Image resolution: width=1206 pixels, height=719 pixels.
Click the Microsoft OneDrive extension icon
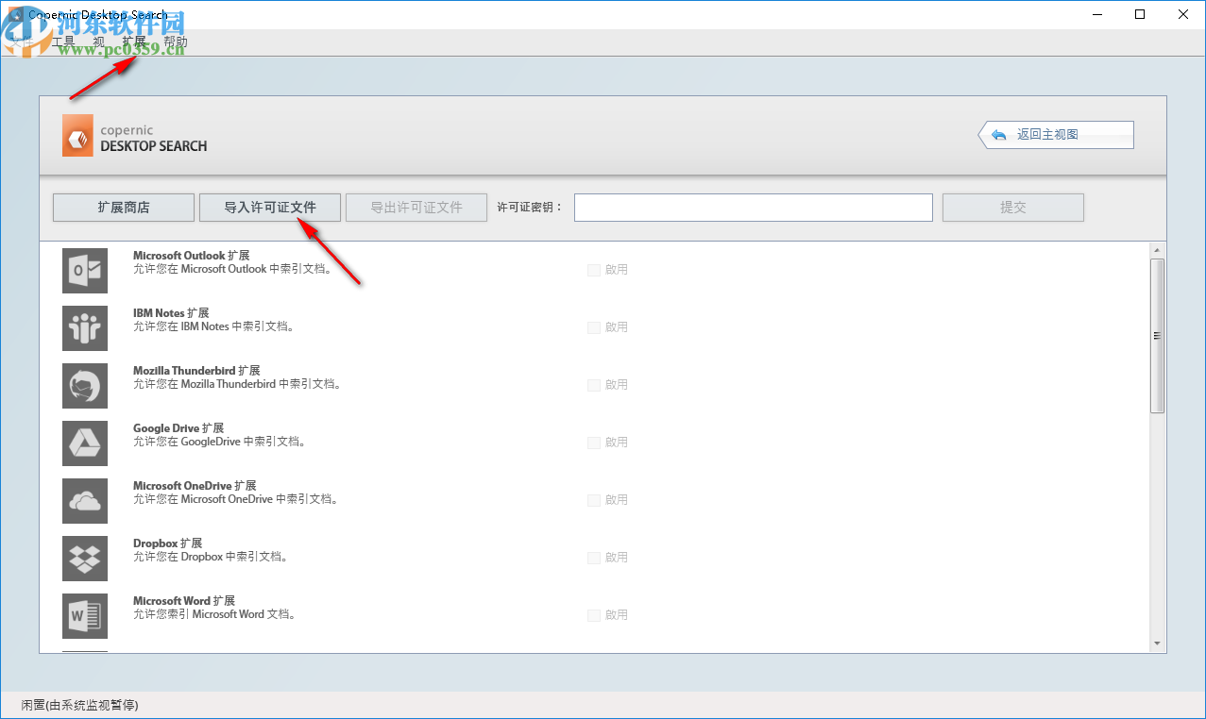coord(84,500)
